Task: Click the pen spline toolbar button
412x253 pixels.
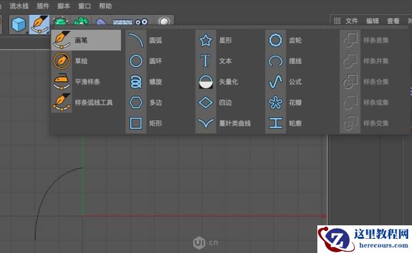Action: (x=39, y=24)
